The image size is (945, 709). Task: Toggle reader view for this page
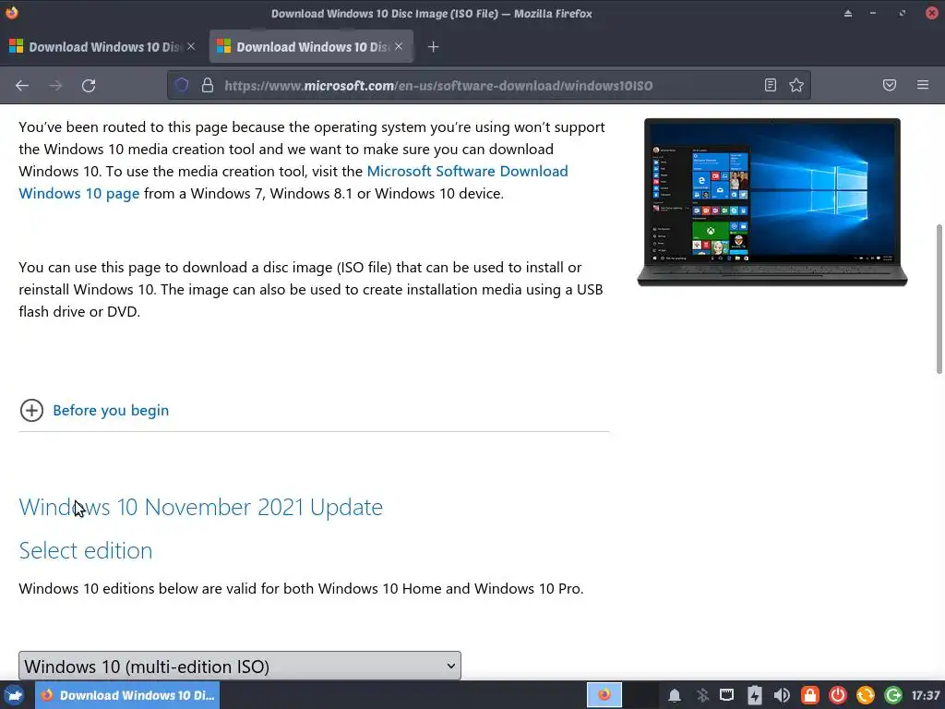pyautogui.click(x=771, y=85)
